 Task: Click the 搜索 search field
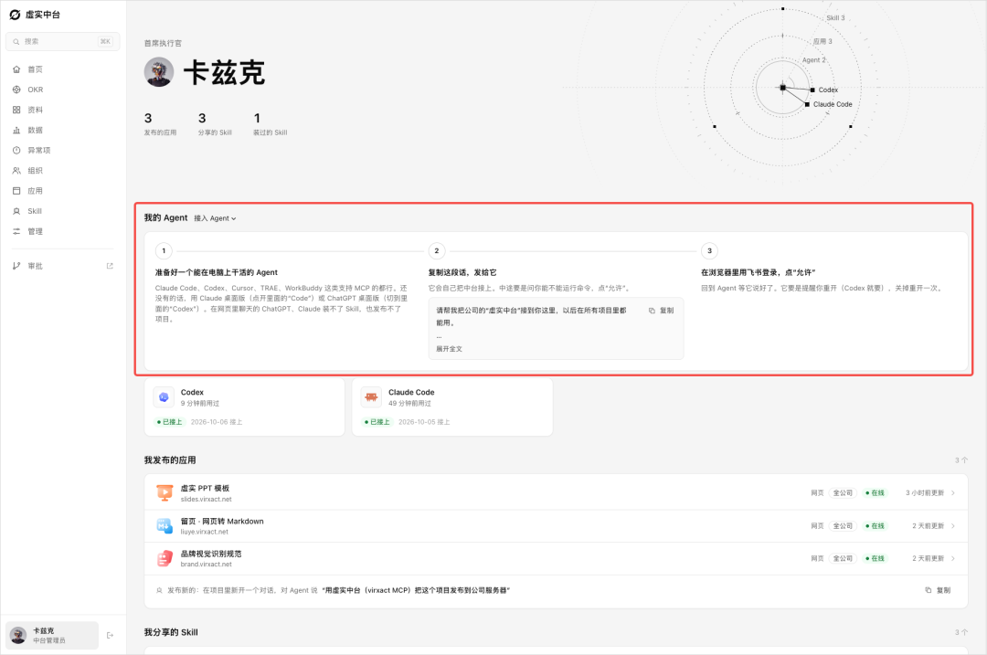coord(62,41)
